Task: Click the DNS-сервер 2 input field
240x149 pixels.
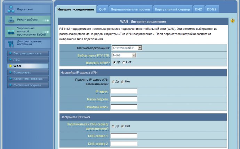Action: coord(124,143)
